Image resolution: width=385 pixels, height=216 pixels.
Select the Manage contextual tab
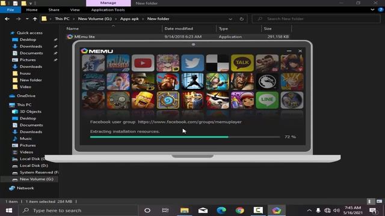108,3
